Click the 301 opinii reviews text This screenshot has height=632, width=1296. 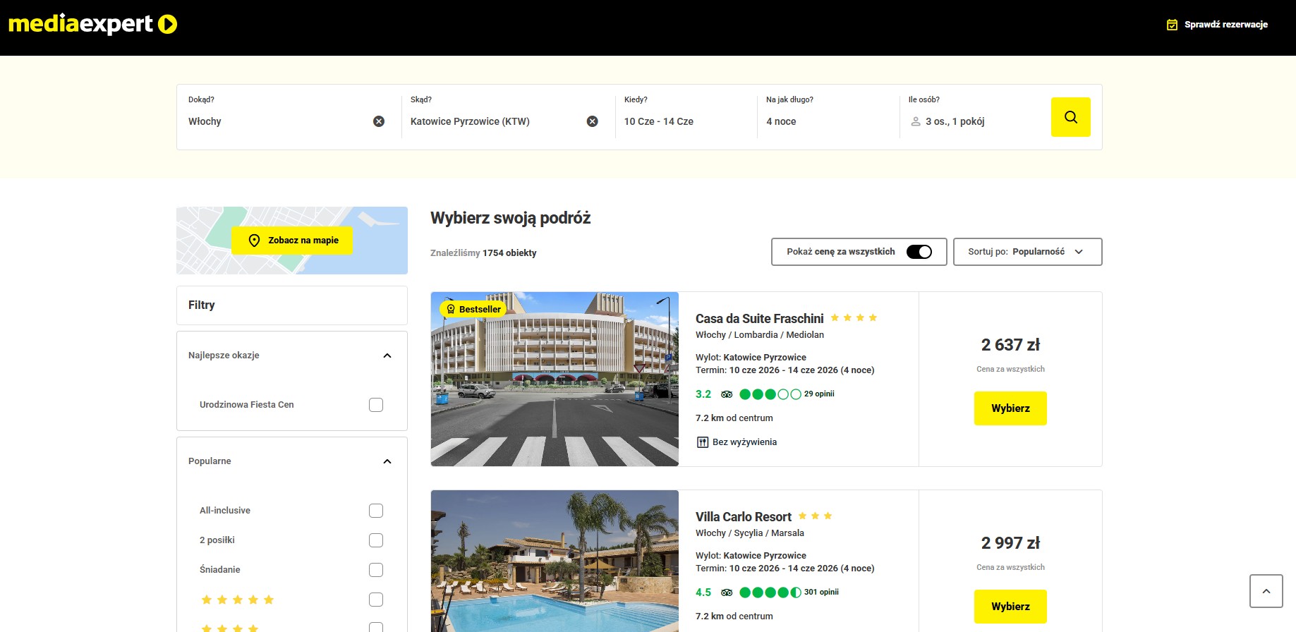pos(821,592)
